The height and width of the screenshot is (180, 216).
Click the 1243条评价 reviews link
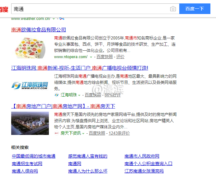[x=119, y=133]
